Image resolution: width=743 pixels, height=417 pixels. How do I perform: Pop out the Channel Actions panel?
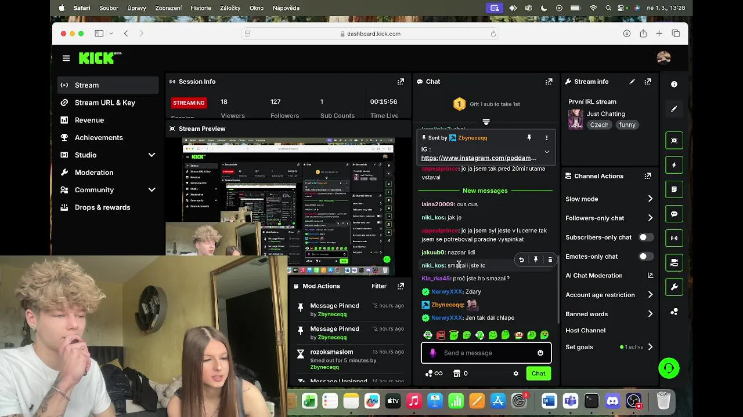pos(648,176)
